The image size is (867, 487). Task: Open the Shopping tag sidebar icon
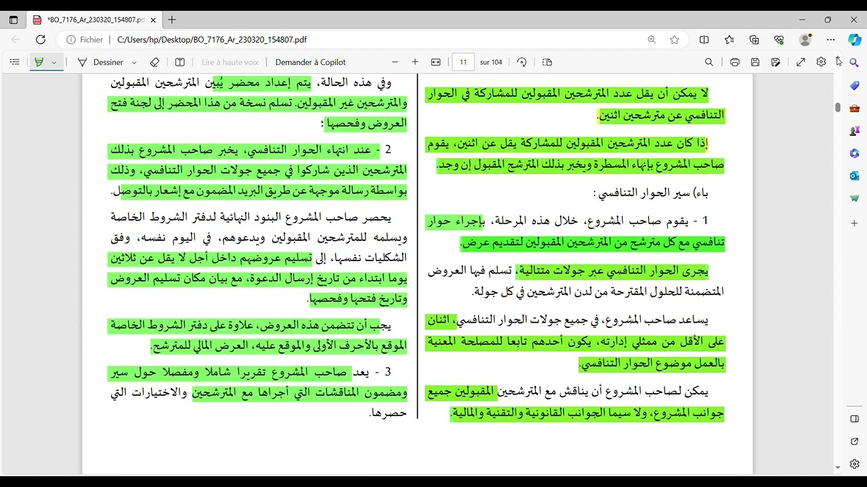855,86
